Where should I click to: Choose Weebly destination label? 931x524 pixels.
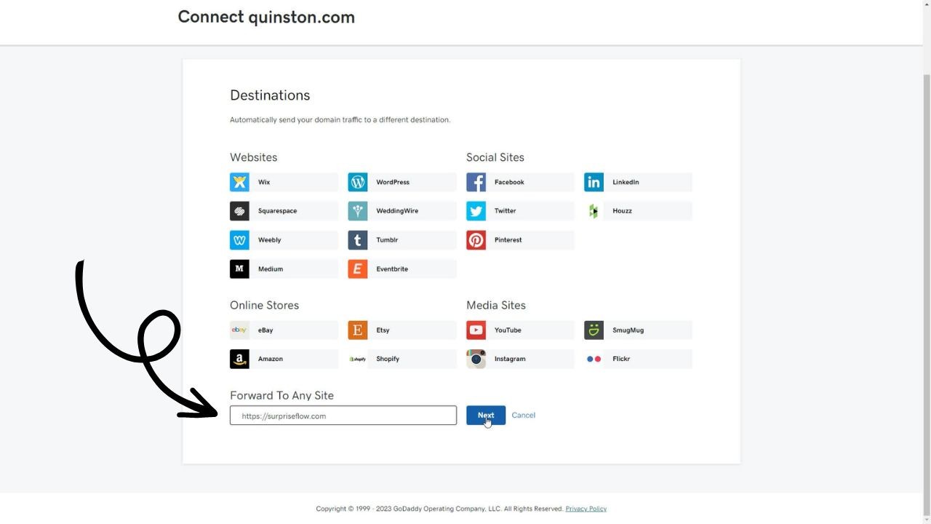point(269,239)
